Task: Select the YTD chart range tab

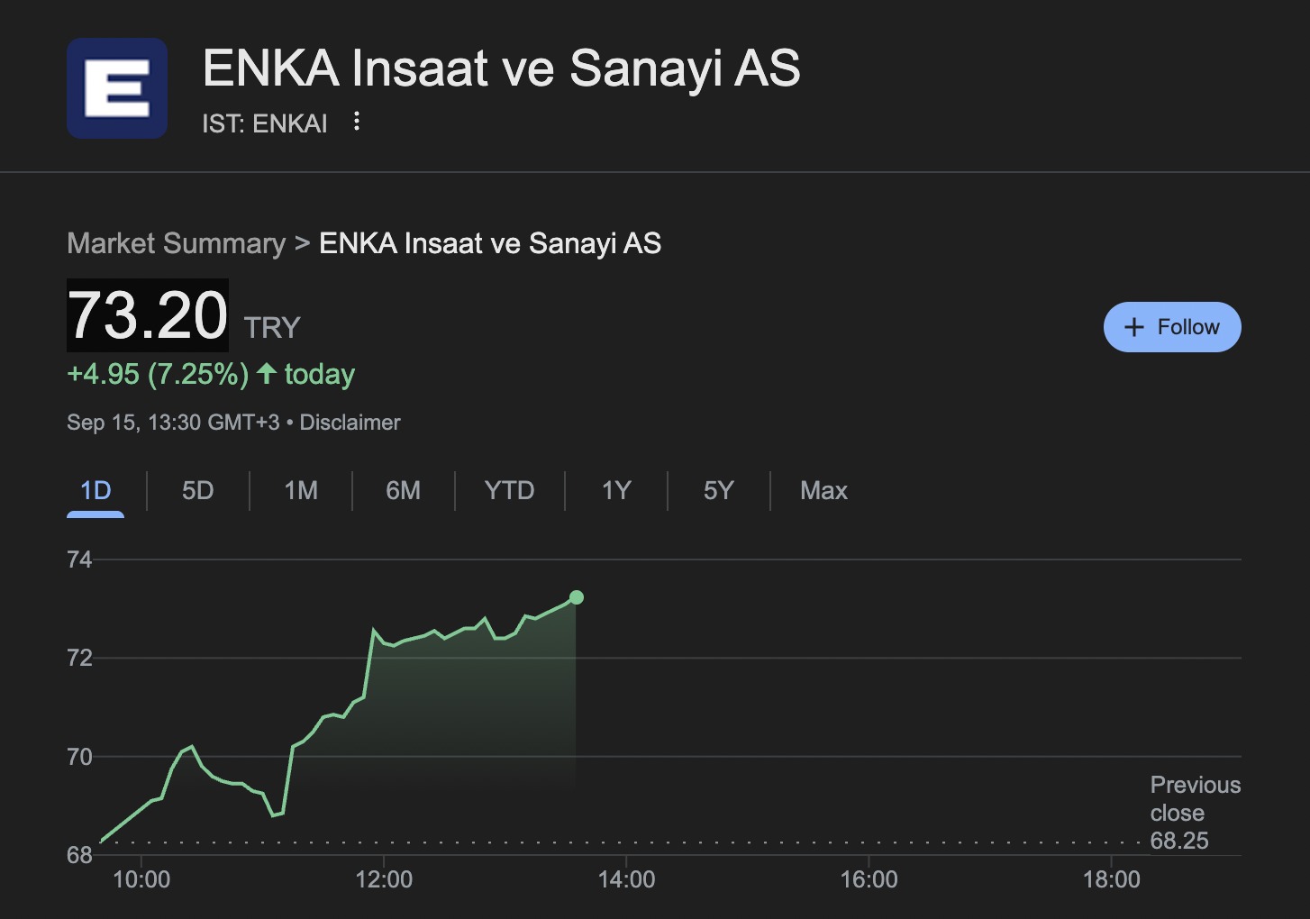Action: coord(509,491)
